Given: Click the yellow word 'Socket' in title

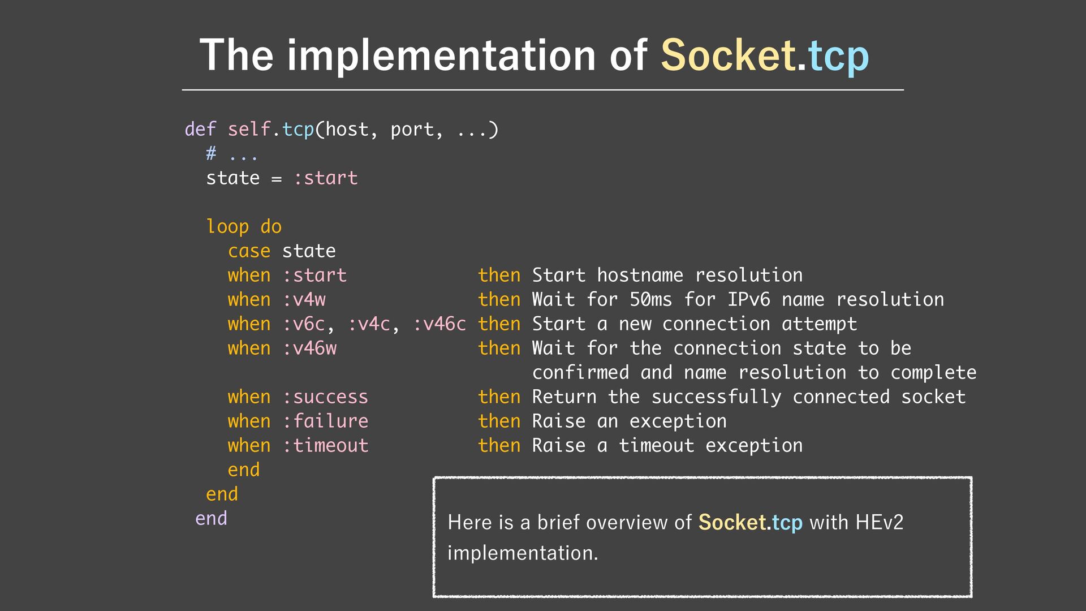Looking at the screenshot, I should (727, 55).
